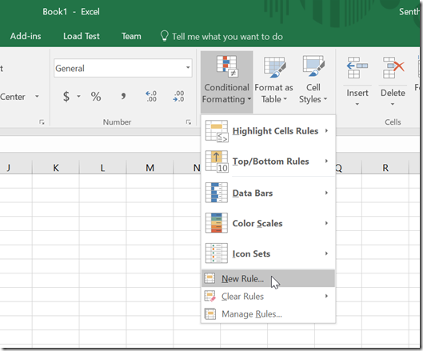Click the Decrease Decimal icon

pyautogui.click(x=178, y=96)
